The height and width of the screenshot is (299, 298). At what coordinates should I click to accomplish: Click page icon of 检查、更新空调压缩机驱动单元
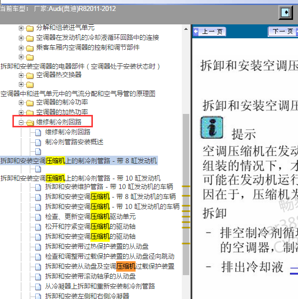tap(38, 217)
